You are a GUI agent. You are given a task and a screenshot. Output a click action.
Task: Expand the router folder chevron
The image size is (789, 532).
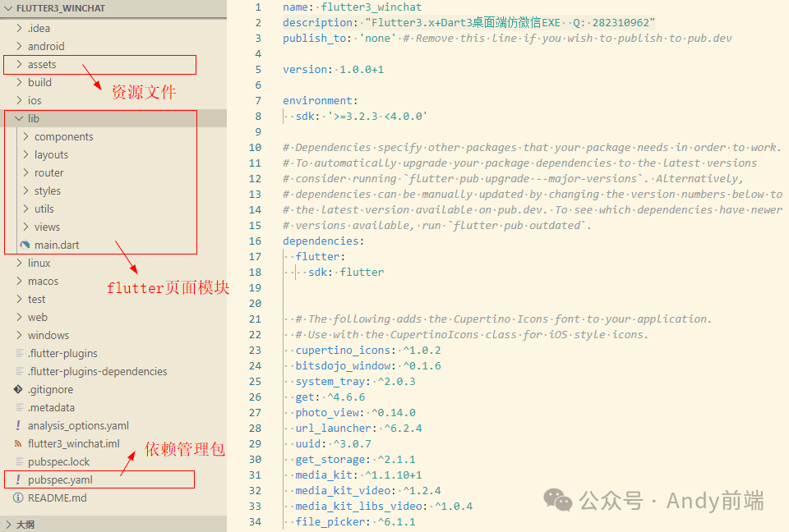[x=25, y=173]
